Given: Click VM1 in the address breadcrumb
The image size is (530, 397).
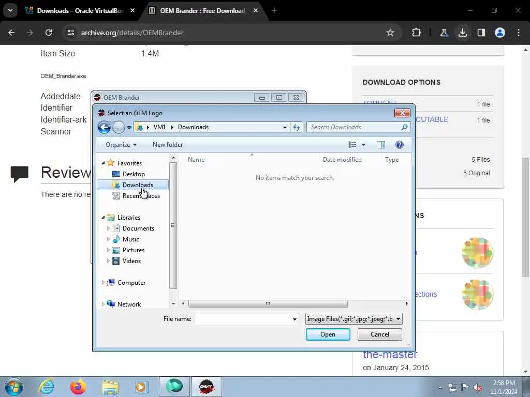Looking at the screenshot, I should point(159,127).
